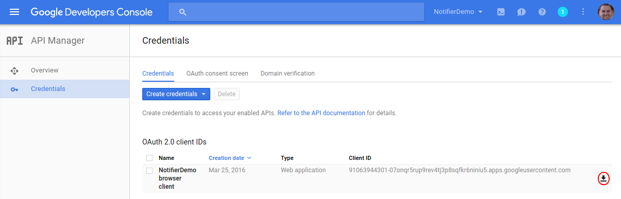Click the API Manager header icon

click(x=14, y=41)
